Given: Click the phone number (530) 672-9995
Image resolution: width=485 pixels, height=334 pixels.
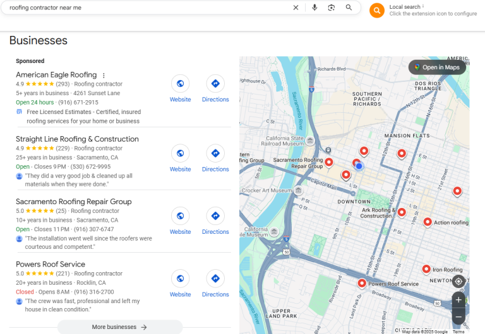Looking at the screenshot, I should click(x=90, y=167).
